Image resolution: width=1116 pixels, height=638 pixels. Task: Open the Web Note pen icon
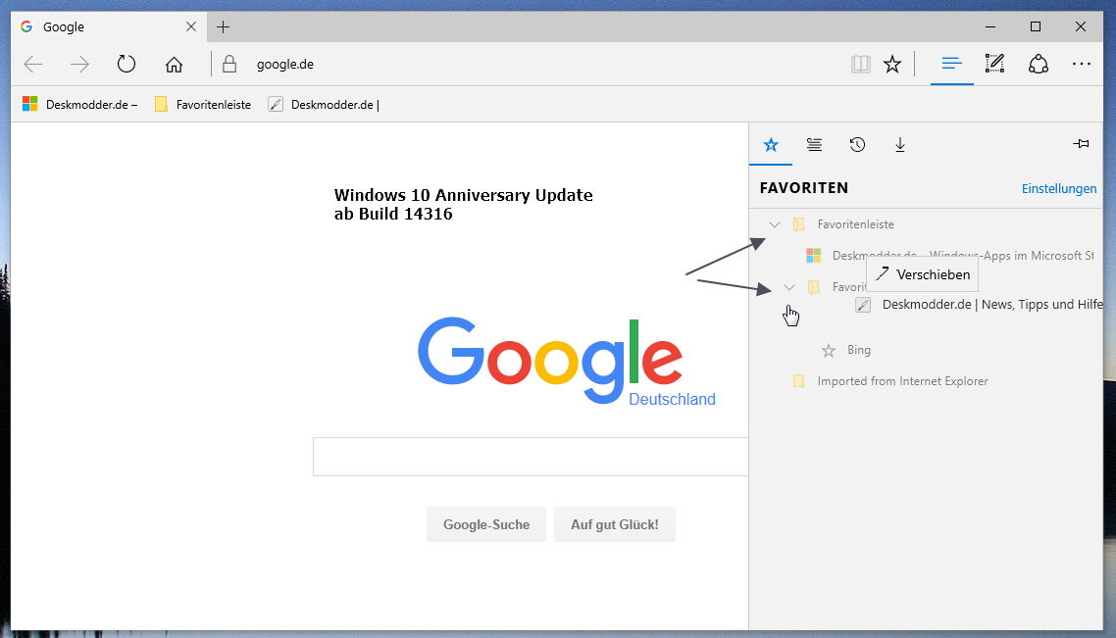[994, 64]
